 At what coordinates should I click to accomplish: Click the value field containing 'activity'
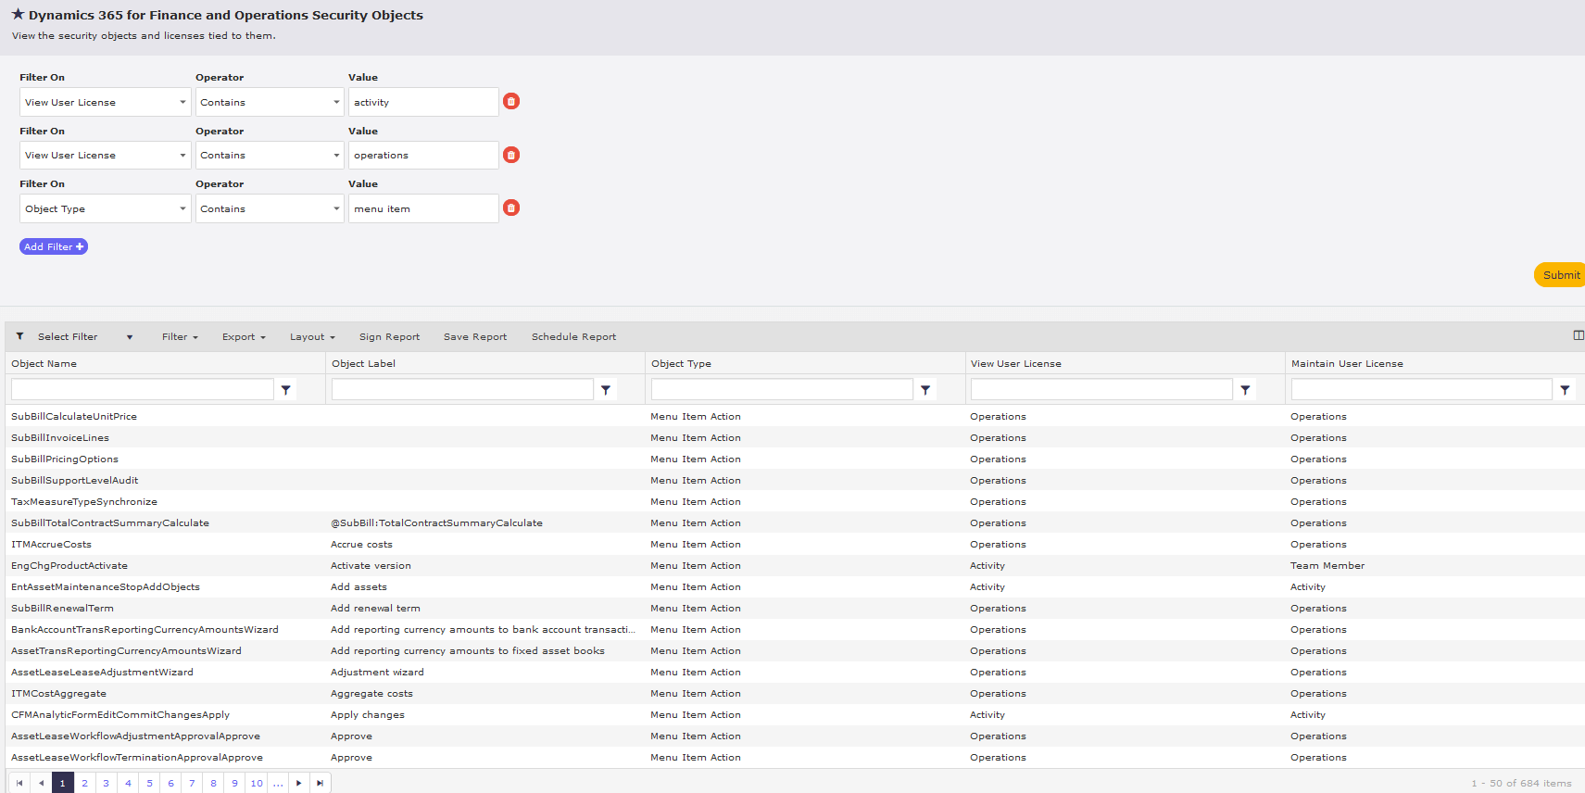[423, 102]
